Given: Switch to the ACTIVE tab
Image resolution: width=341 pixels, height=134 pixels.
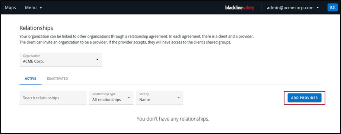Looking at the screenshot, I should click(31, 79).
